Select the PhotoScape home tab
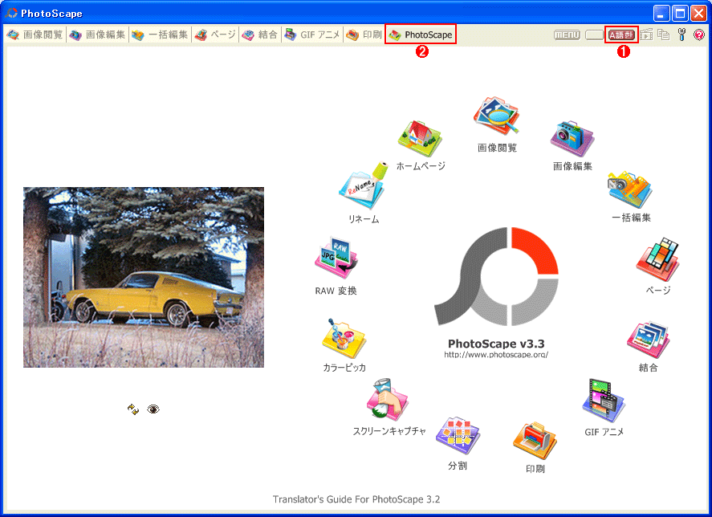This screenshot has width=712, height=517. pos(421,35)
